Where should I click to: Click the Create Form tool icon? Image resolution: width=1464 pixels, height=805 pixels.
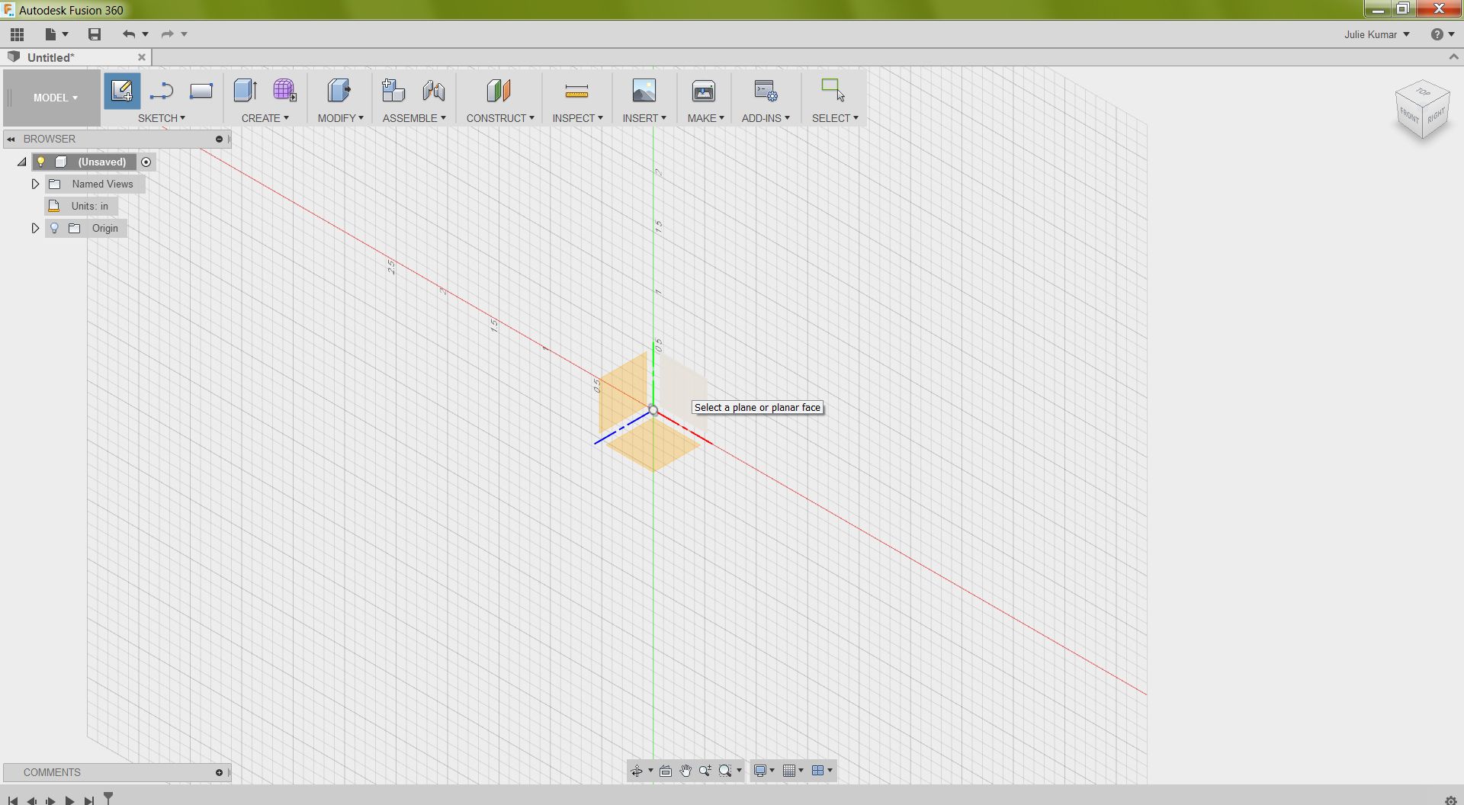[284, 90]
